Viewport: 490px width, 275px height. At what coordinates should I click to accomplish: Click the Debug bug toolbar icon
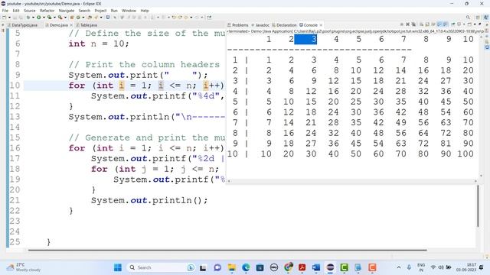(28, 17)
